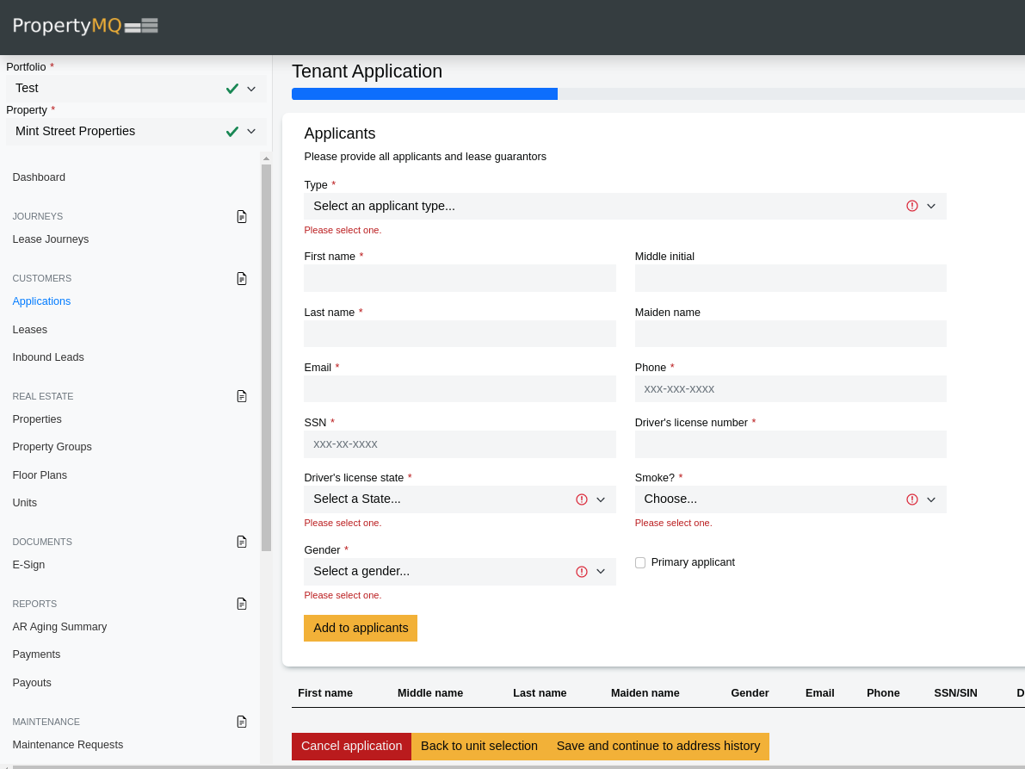The width and height of the screenshot is (1025, 769).
Task: Click the error icon in Type field
Action: click(x=912, y=206)
